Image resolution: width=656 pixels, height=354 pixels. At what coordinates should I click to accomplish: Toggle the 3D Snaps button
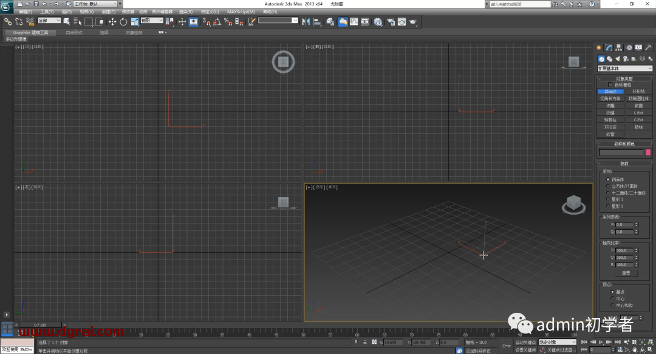click(207, 21)
